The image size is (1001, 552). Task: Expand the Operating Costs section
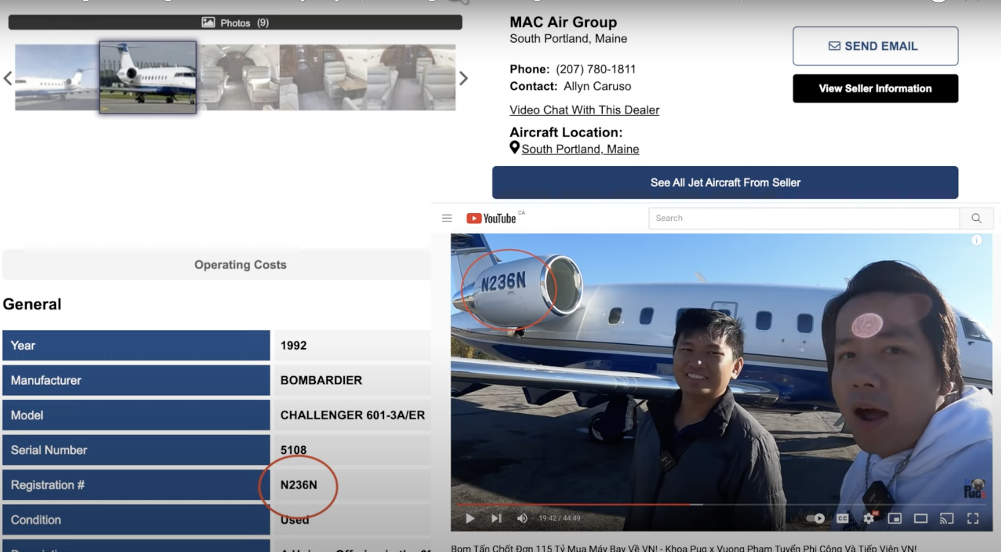click(240, 265)
